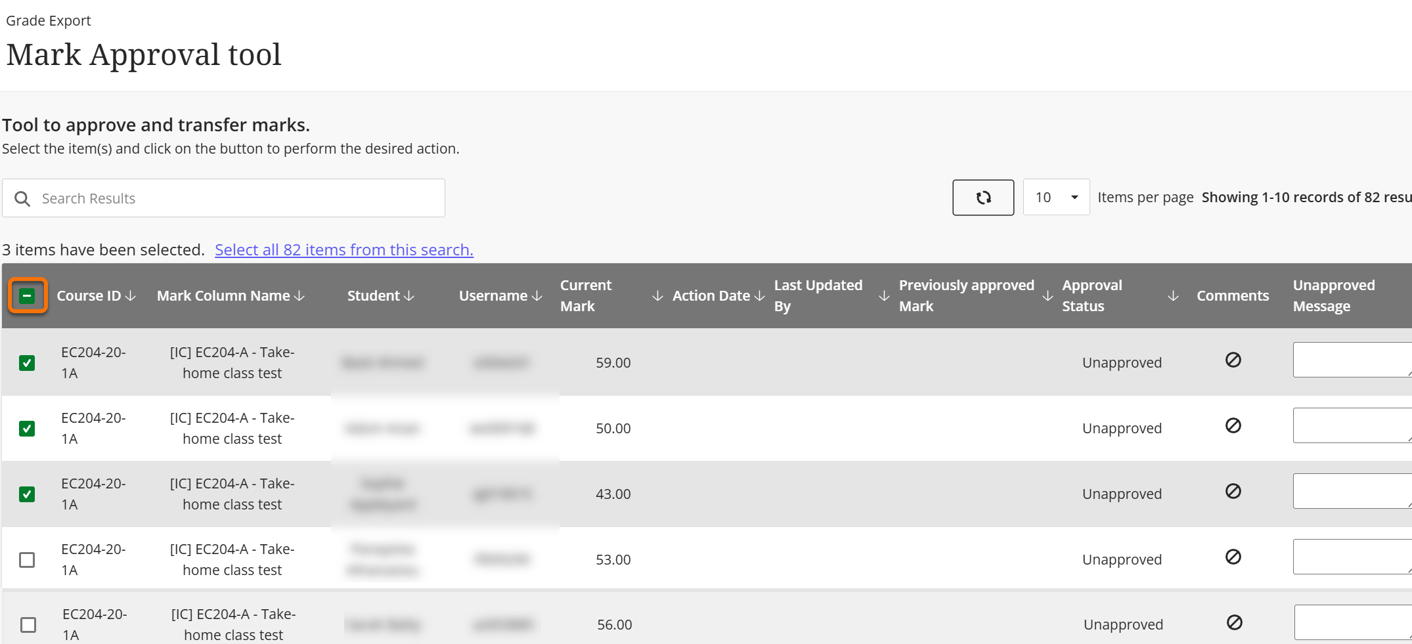Uncheck the row with mark 59.00
1412x644 pixels.
tap(27, 363)
